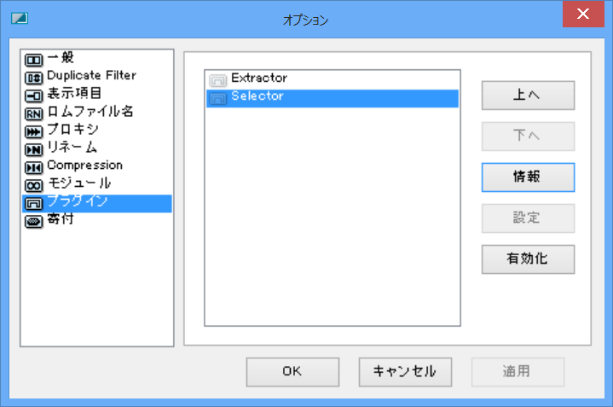The image size is (613, 407).
Task: Open the プラグイン options page
Action: (x=97, y=203)
